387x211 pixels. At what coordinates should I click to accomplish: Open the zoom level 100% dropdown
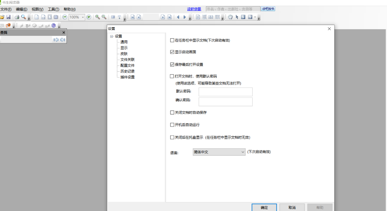pyautogui.click(x=82, y=17)
